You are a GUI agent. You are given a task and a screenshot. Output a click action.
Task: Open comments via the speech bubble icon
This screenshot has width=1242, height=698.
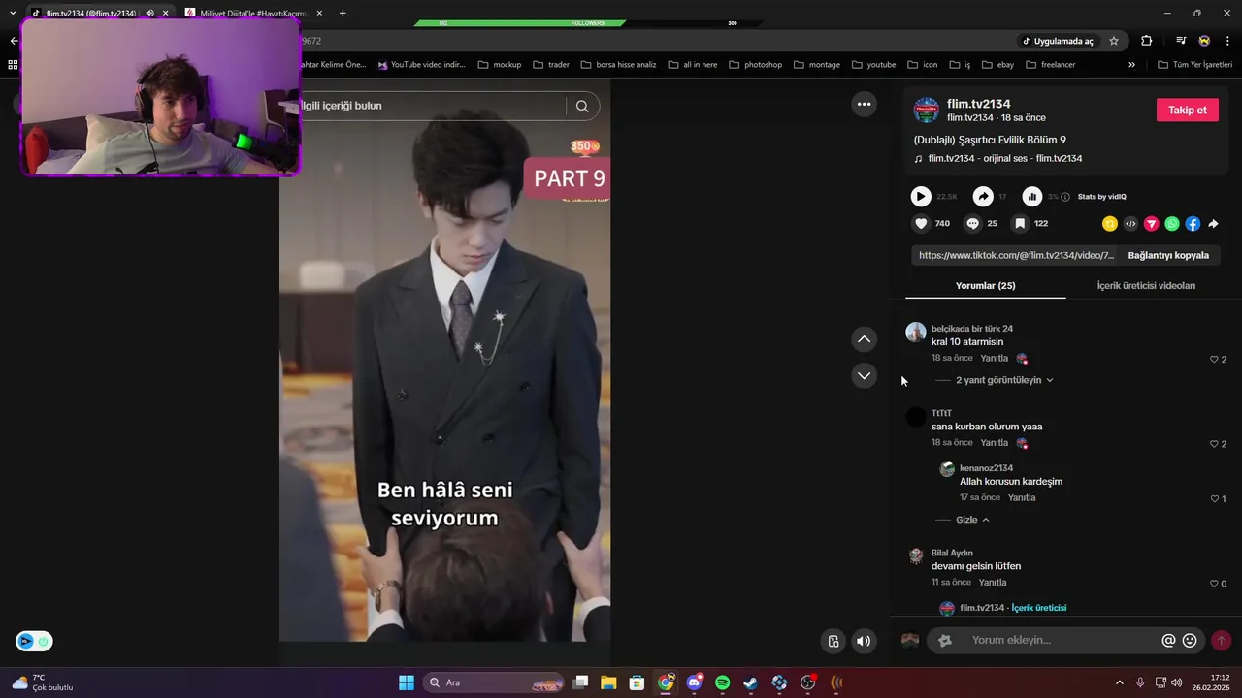(x=972, y=223)
